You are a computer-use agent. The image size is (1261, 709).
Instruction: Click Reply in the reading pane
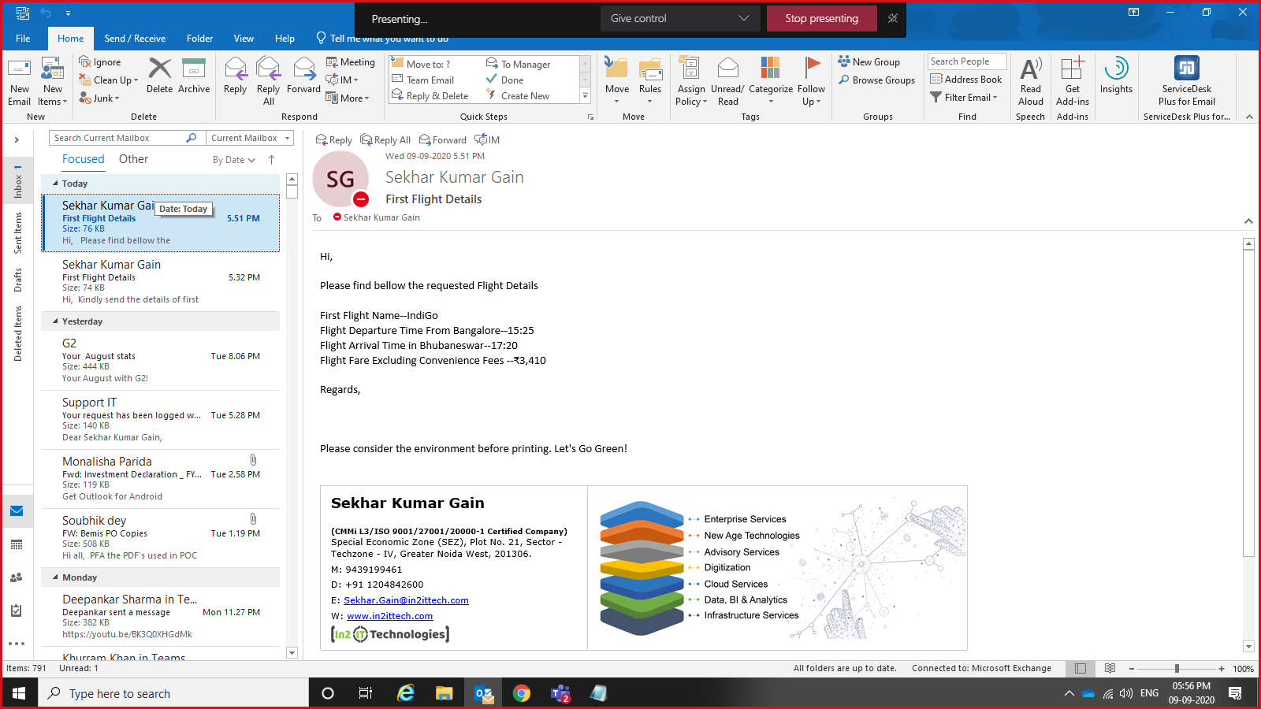(334, 140)
